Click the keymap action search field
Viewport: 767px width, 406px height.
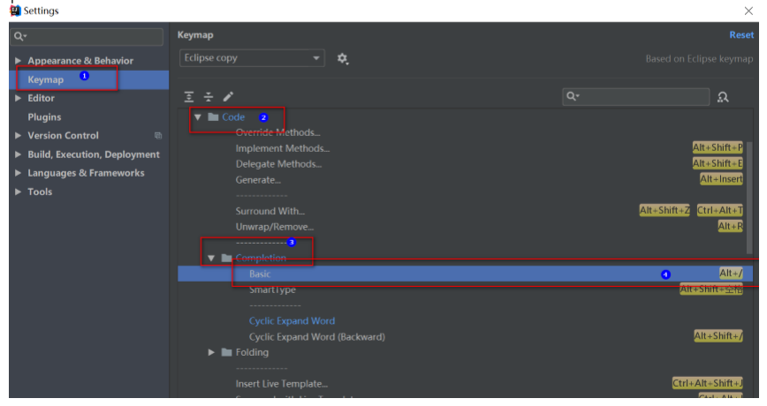pos(636,97)
